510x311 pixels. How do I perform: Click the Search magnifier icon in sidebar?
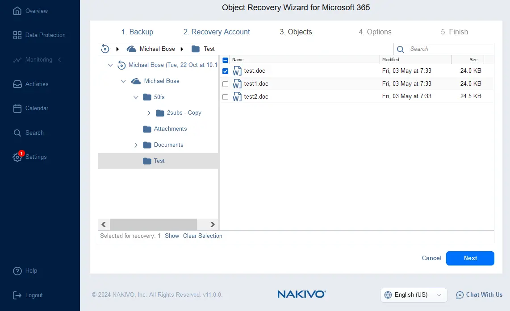(x=17, y=133)
